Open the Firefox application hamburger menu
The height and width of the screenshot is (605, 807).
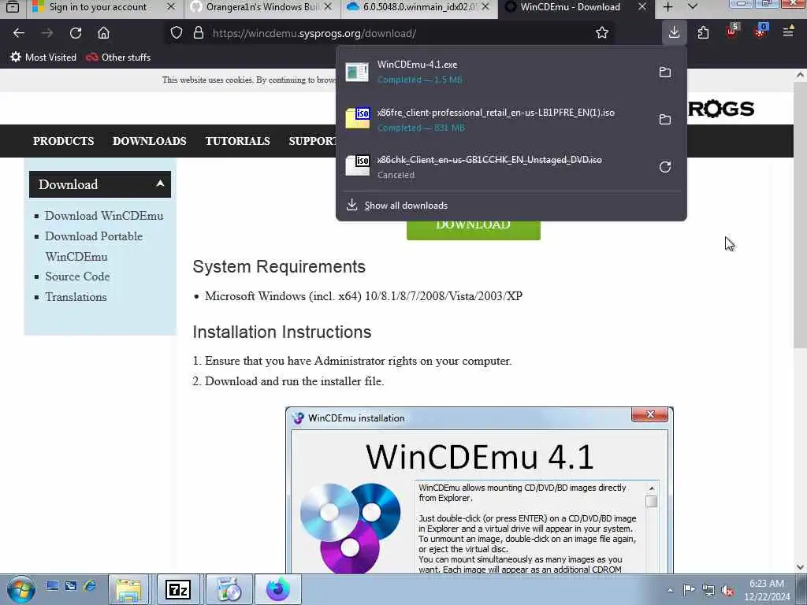click(x=788, y=32)
